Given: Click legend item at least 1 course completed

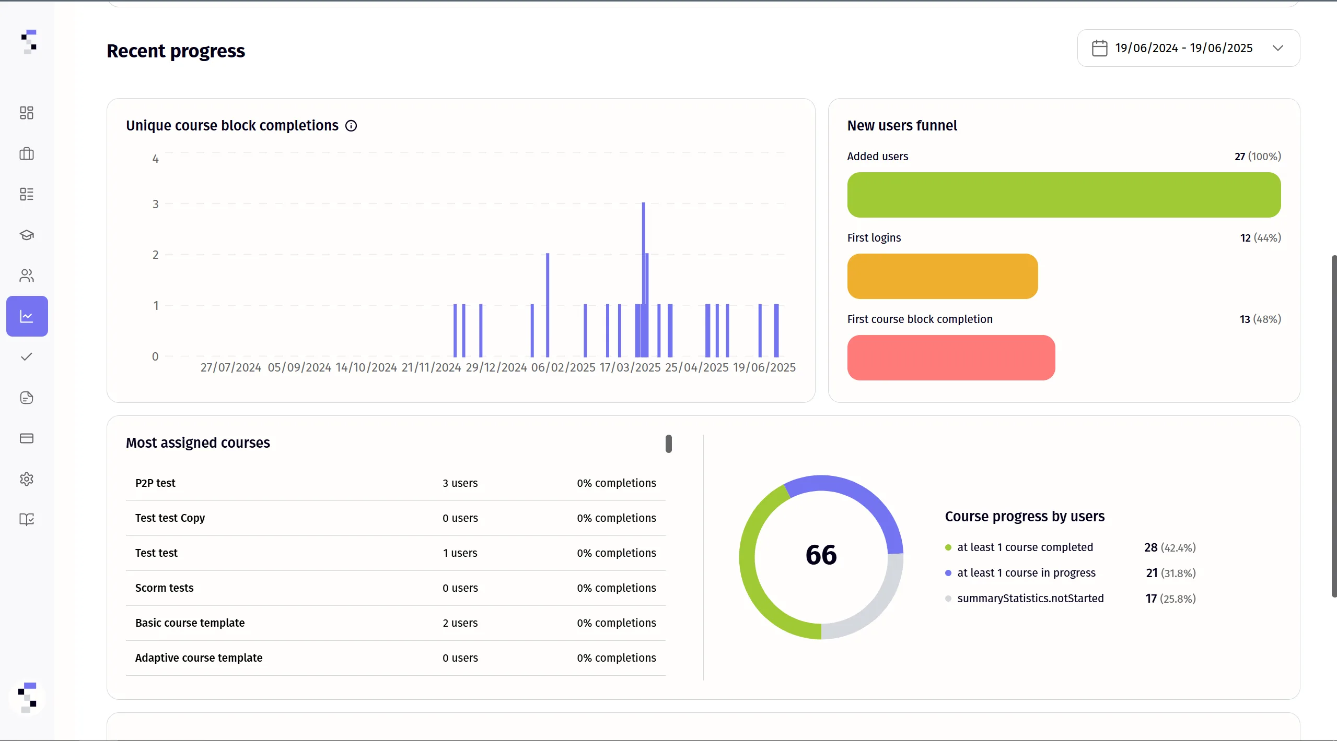Looking at the screenshot, I should click(1025, 547).
